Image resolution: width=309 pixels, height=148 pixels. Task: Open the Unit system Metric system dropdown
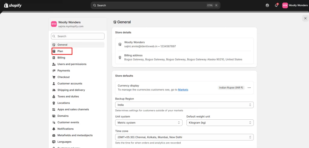pyautogui.click(x=149, y=123)
